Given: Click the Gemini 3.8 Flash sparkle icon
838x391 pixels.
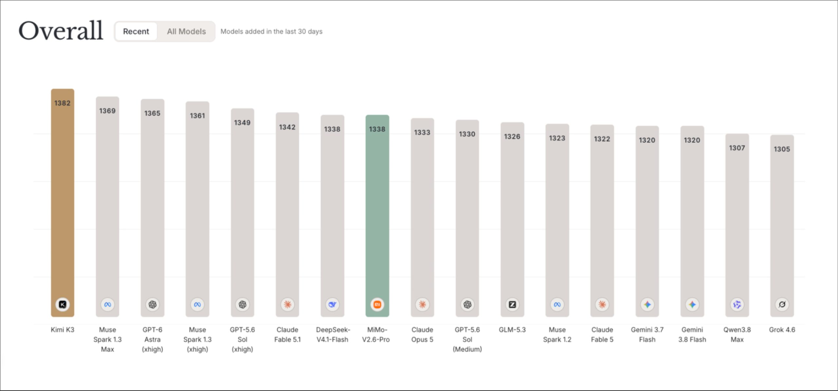Looking at the screenshot, I should pos(692,305).
